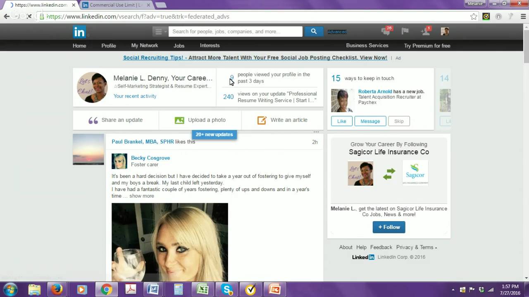
Task: Open the Interests menu
Action: (210, 45)
